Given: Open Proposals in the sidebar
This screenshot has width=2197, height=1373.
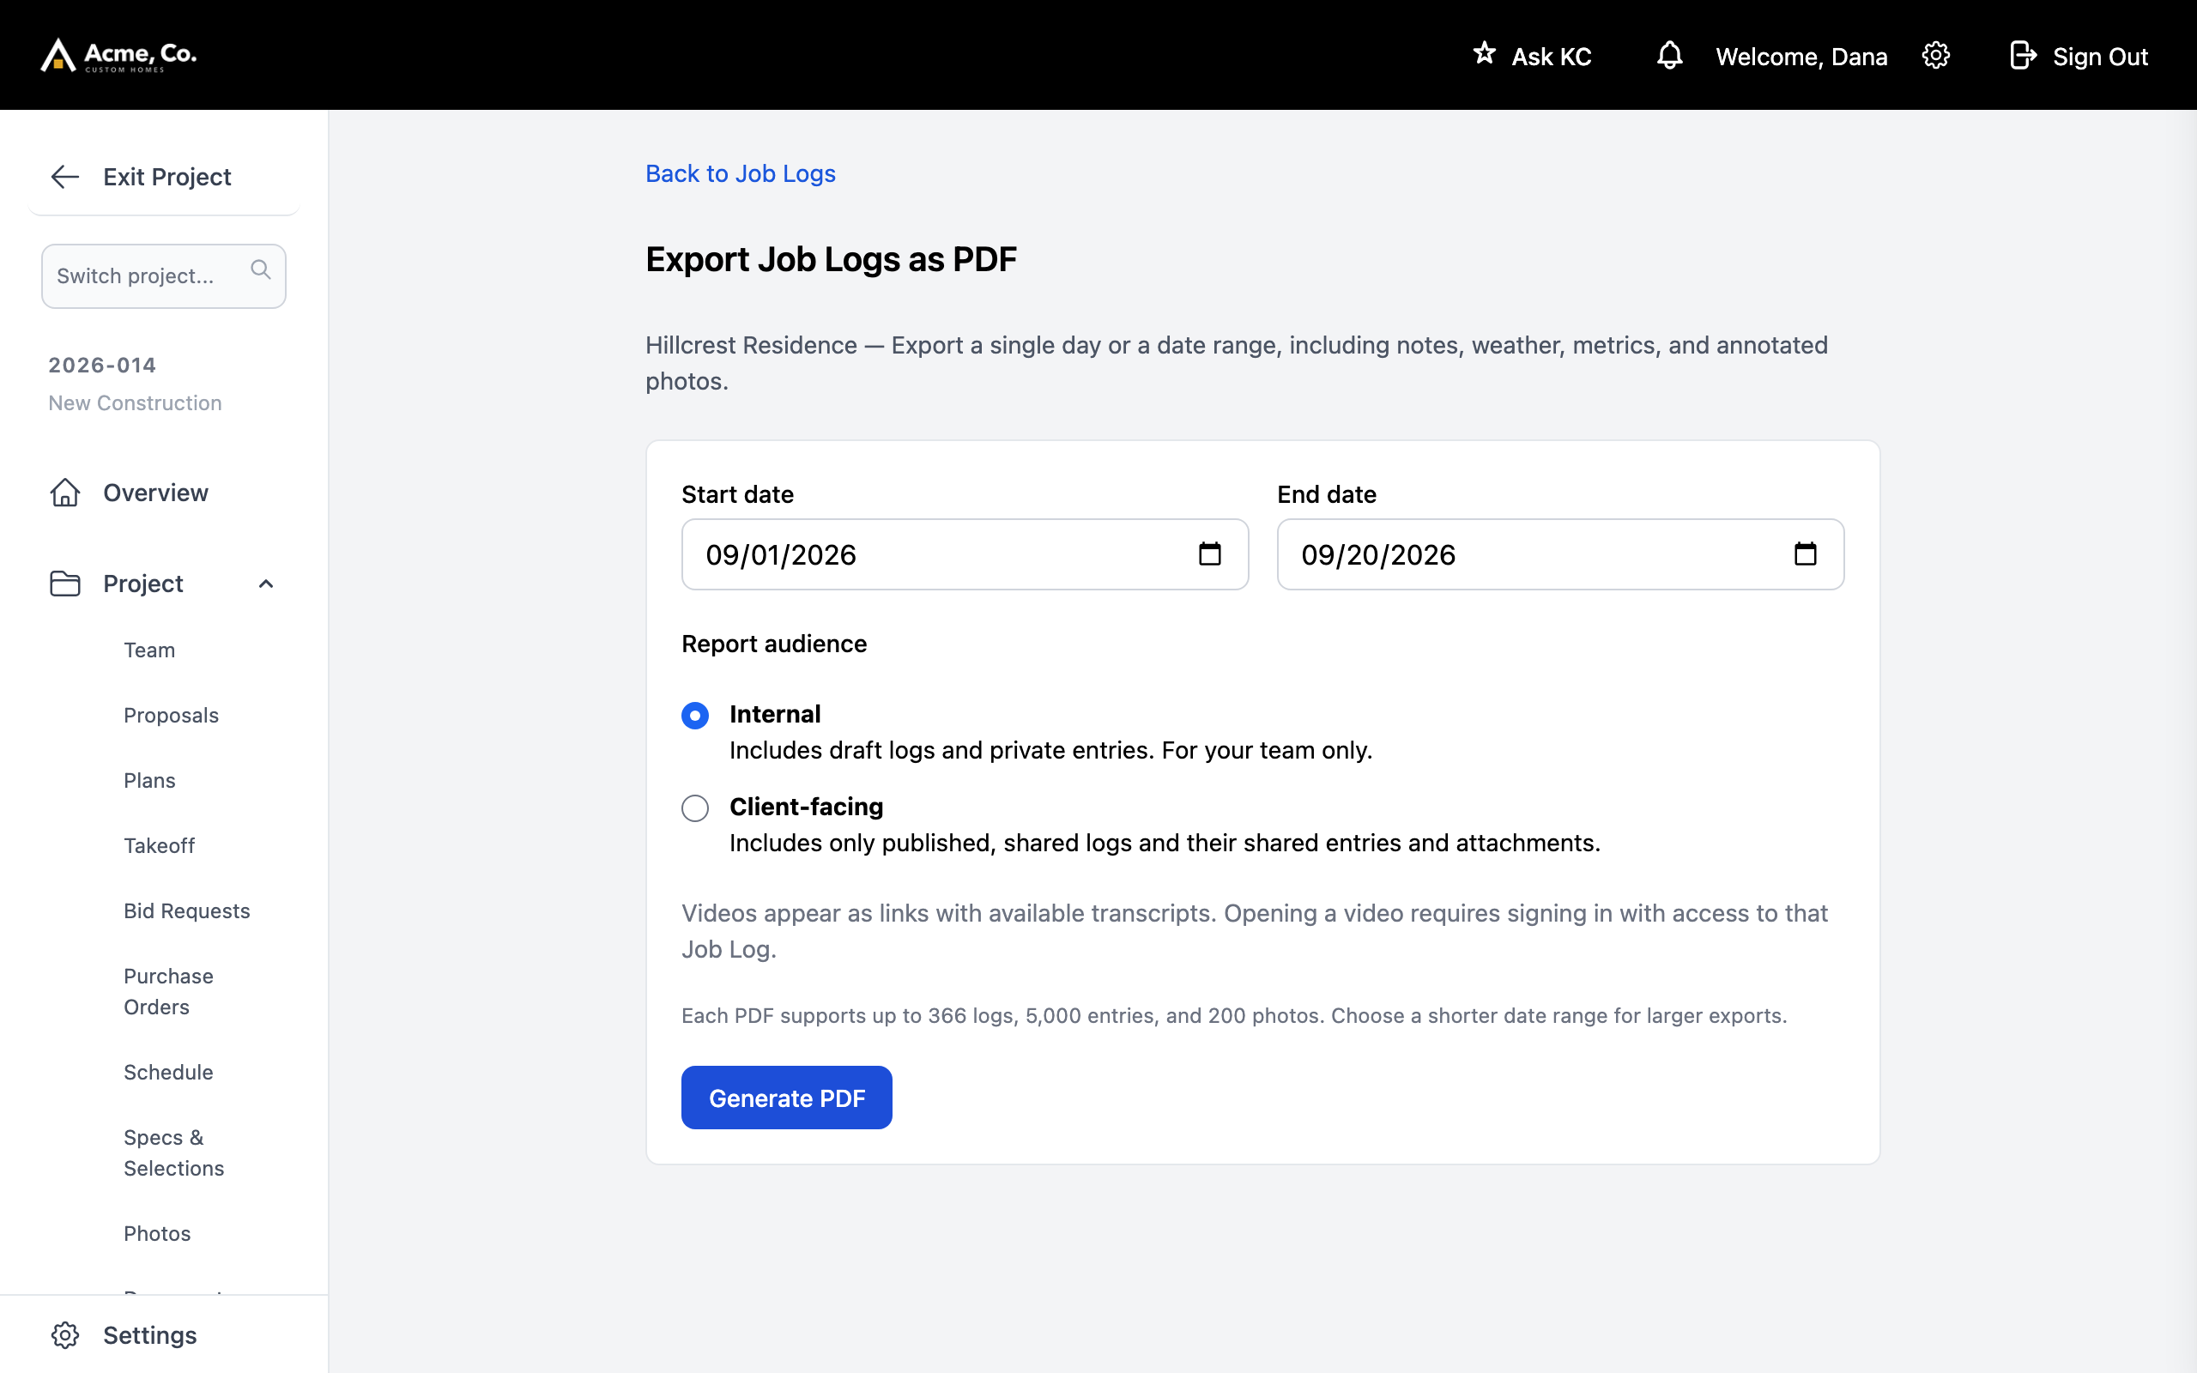Looking at the screenshot, I should 172,716.
